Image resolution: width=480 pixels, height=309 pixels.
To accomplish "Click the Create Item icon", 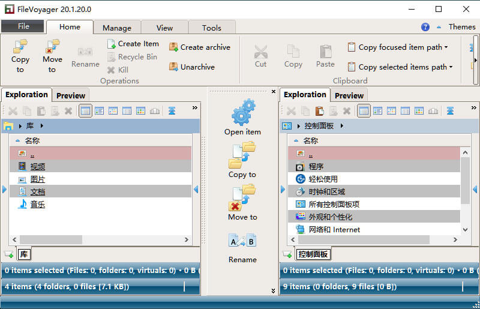I will [111, 44].
